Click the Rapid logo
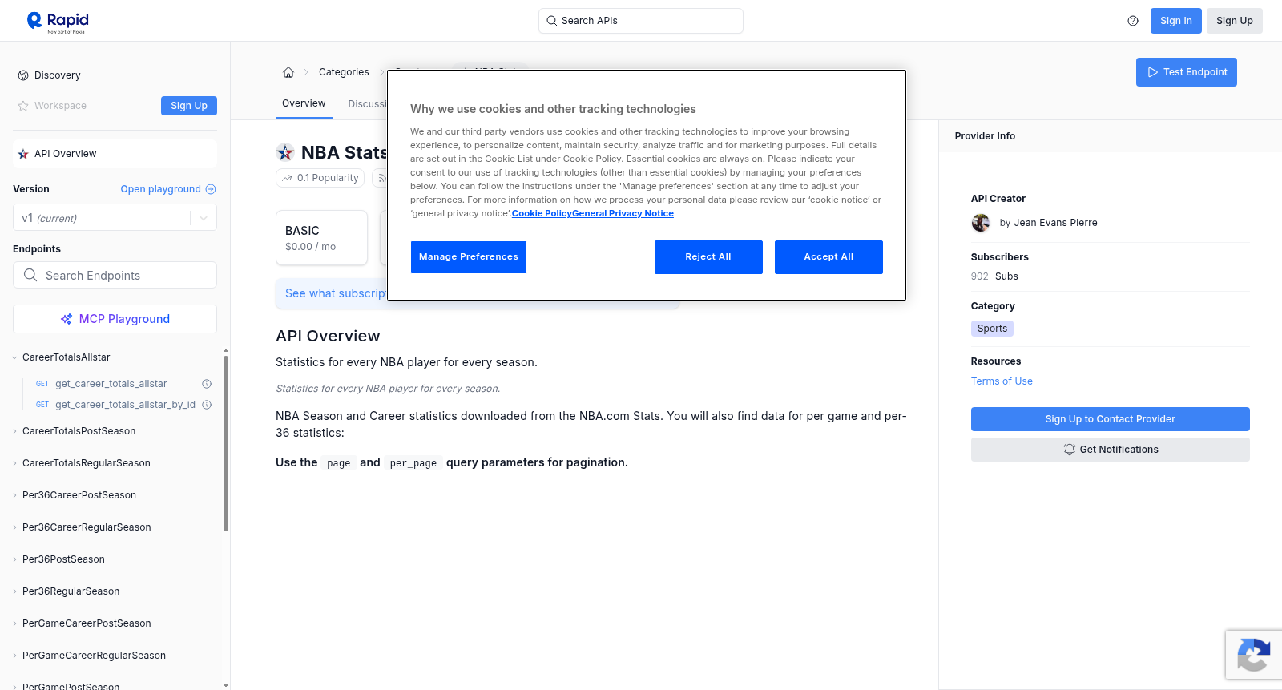Image resolution: width=1282 pixels, height=690 pixels. [x=58, y=22]
